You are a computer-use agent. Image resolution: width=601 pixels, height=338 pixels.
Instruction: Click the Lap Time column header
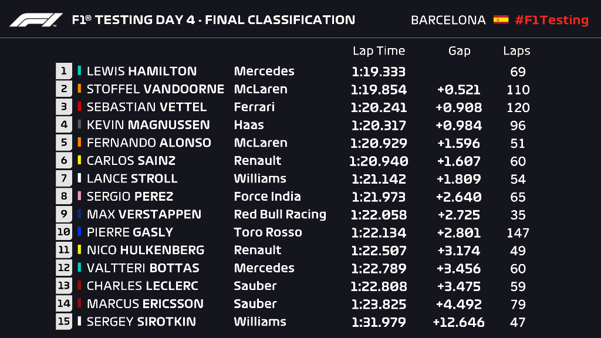pos(379,51)
